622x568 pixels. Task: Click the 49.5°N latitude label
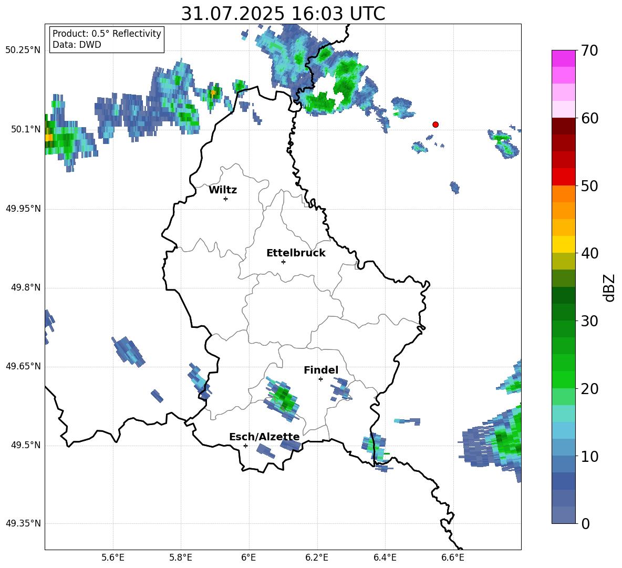26,445
